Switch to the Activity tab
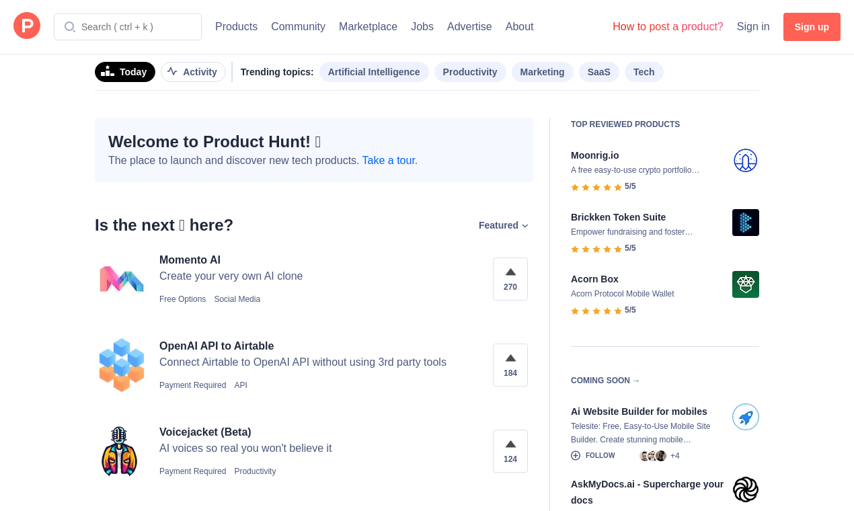The width and height of the screenshot is (854, 511). click(x=193, y=72)
